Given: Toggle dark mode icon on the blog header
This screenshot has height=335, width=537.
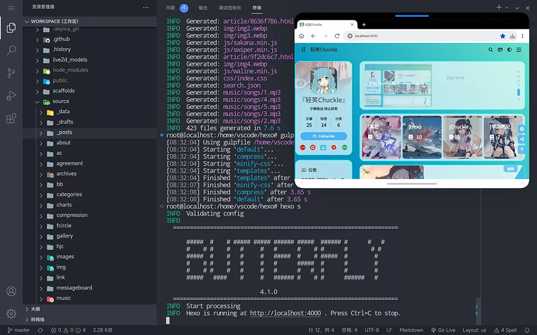Looking at the screenshot, I should pyautogui.click(x=510, y=50).
